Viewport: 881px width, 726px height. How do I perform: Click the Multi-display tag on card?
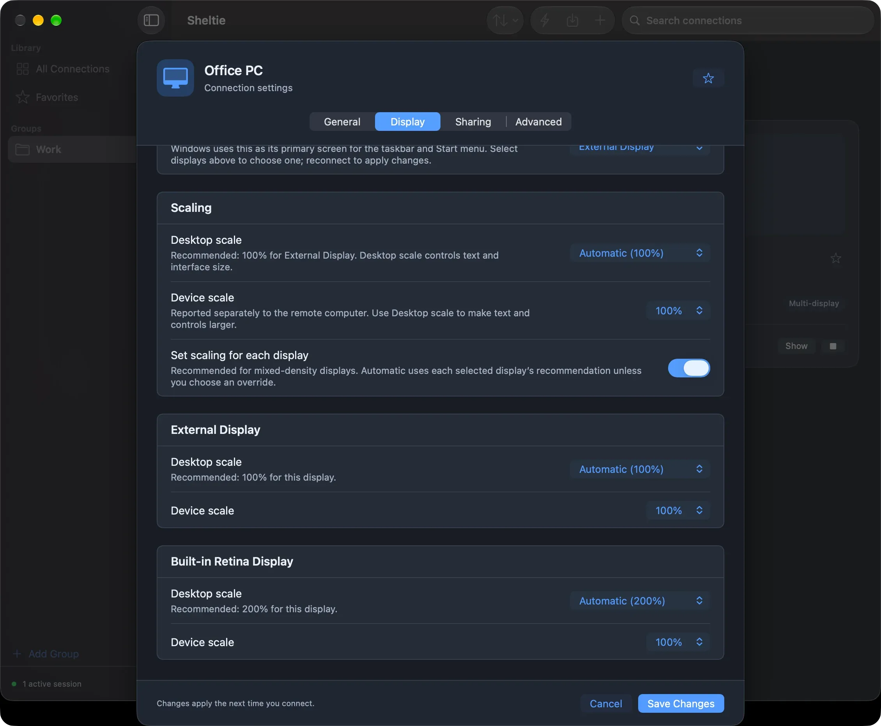[814, 303]
